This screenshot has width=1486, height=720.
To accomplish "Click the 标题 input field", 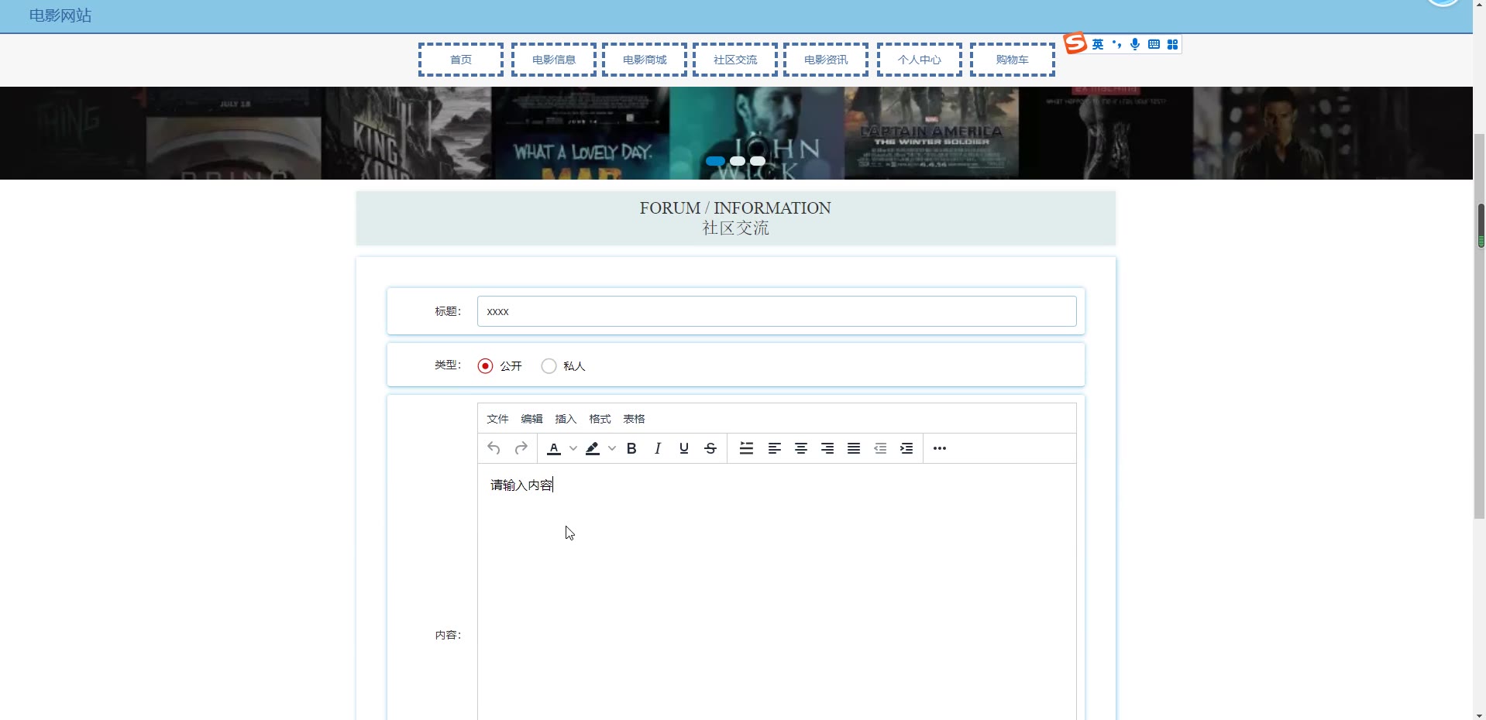I will tap(776, 311).
